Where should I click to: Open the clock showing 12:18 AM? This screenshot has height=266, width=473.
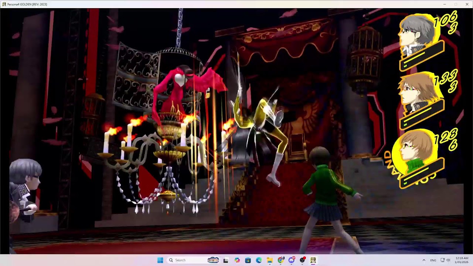462,260
